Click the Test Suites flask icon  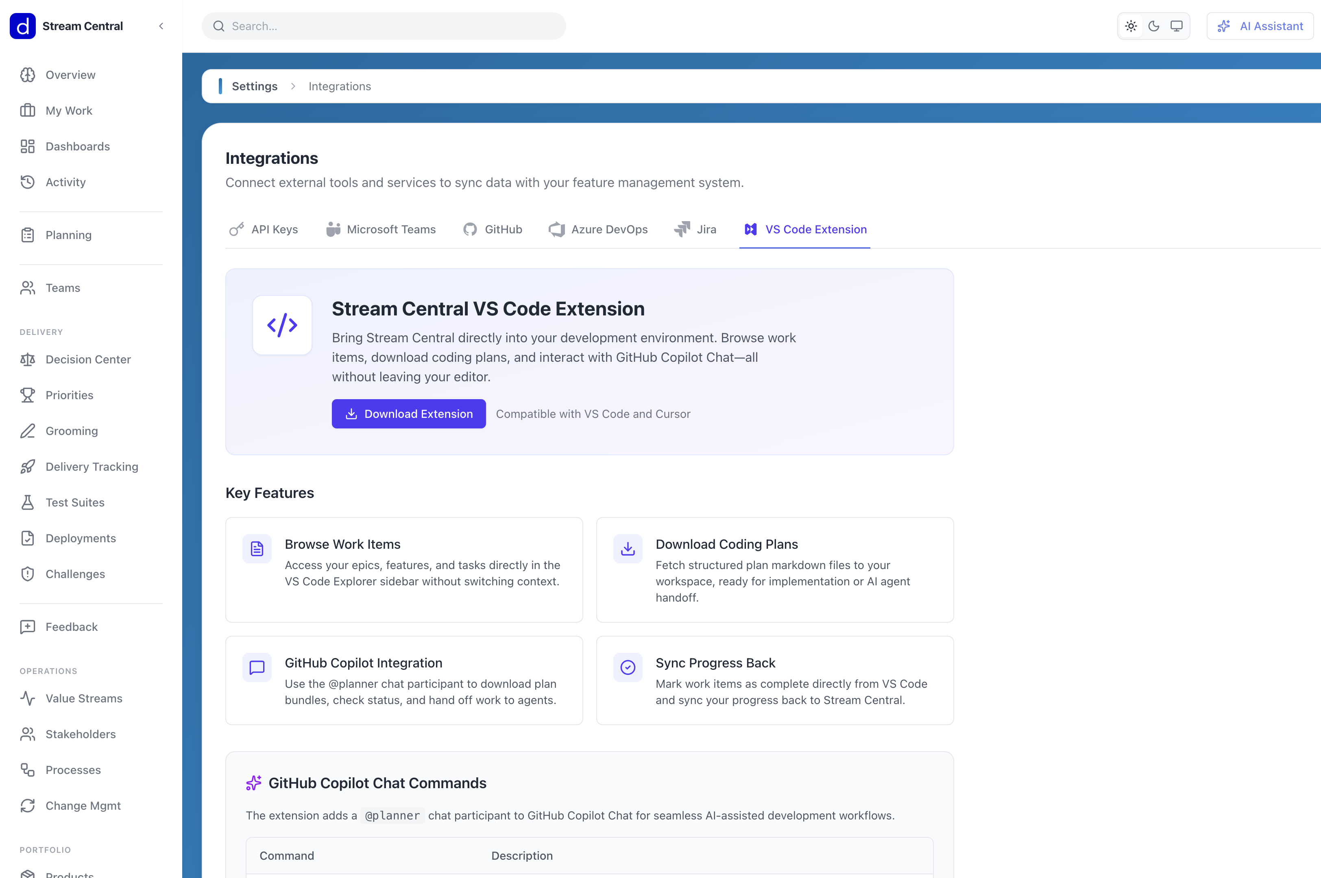(x=27, y=503)
